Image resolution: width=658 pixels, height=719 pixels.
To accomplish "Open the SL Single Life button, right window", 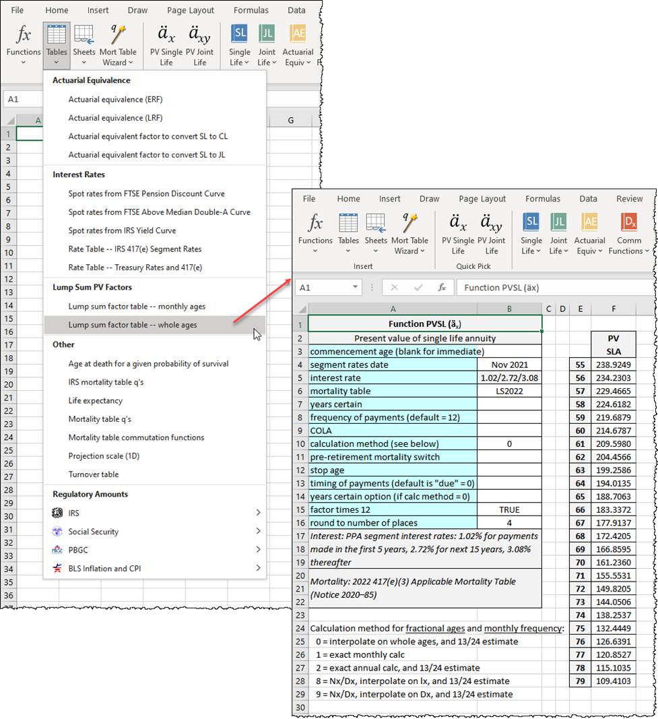I will 531,233.
